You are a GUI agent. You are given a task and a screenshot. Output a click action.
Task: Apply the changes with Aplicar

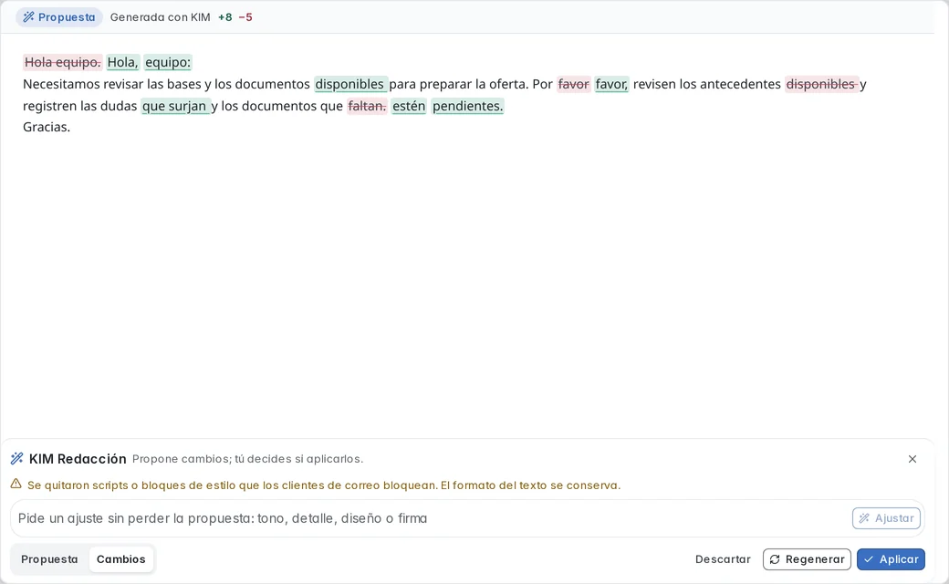891,559
